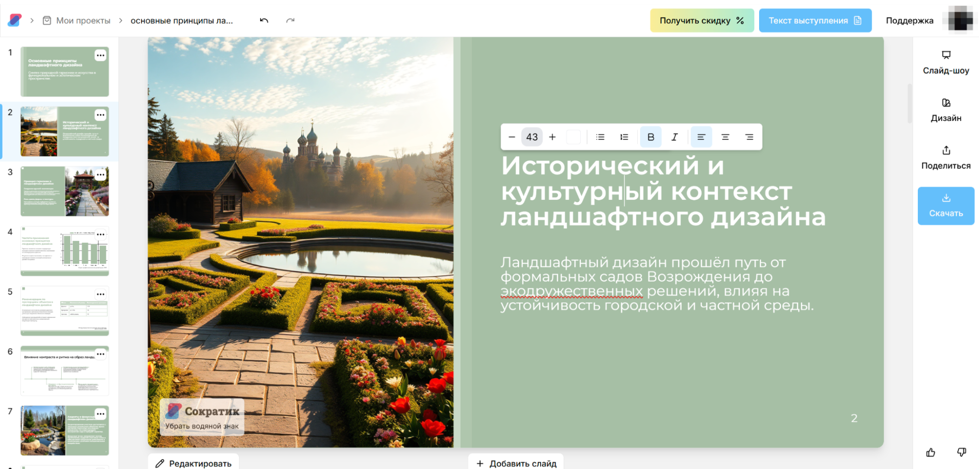The width and height of the screenshot is (979, 469).
Task: Click the thumbs up feedback icon
Action: coord(931,452)
